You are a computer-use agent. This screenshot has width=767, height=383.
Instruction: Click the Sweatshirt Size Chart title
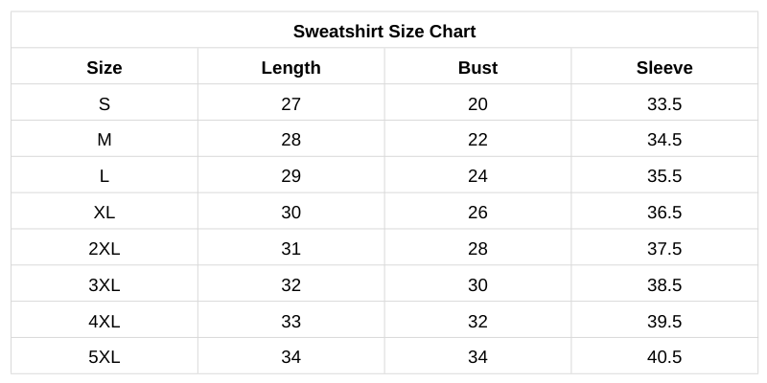pos(384,32)
